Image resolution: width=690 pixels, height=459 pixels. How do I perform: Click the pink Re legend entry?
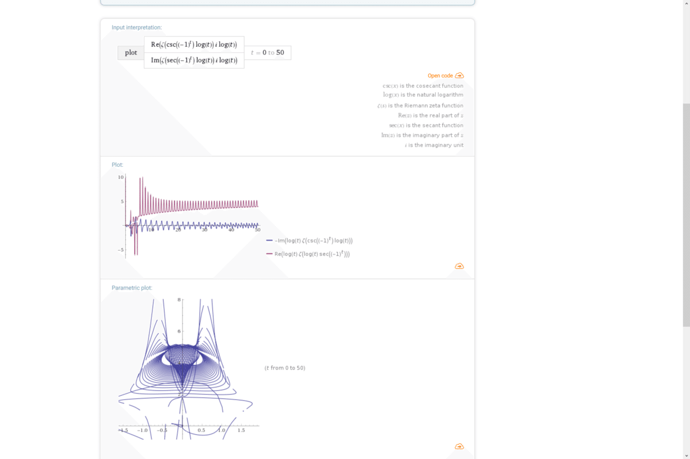(308, 254)
